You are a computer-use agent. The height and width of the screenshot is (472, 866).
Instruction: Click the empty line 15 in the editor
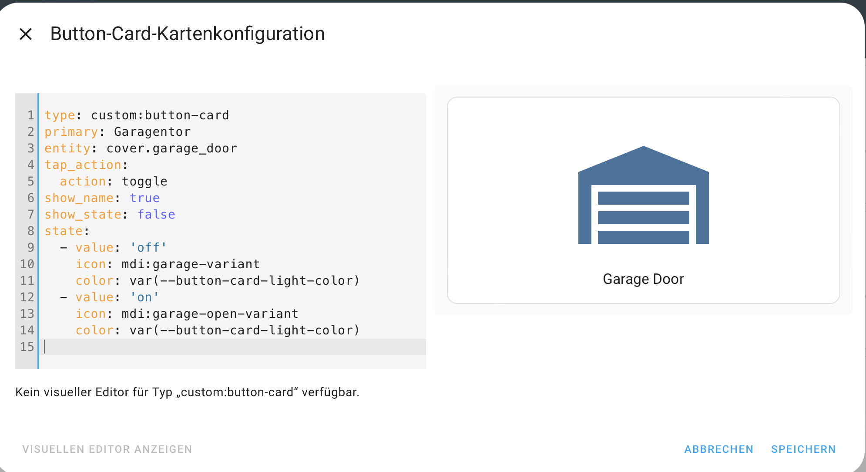tap(218, 347)
